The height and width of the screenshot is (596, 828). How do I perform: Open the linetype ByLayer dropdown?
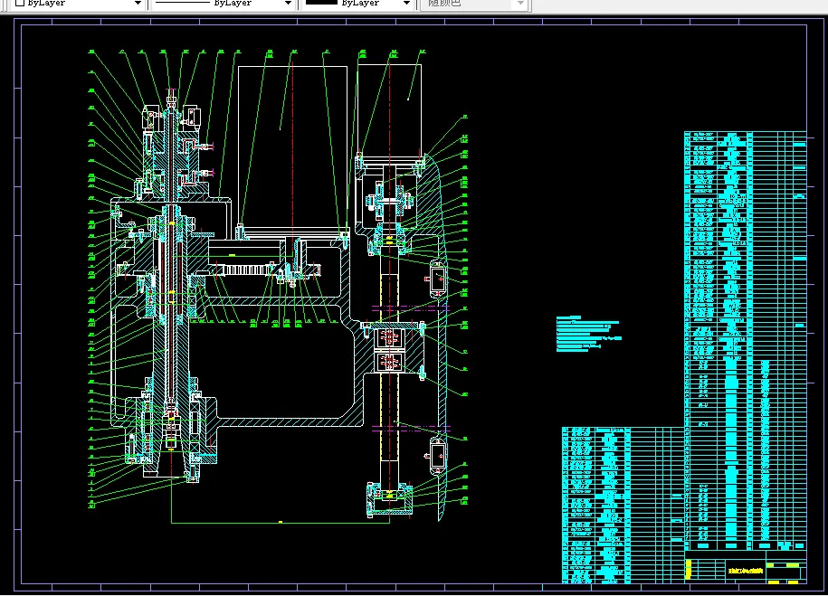point(224,4)
